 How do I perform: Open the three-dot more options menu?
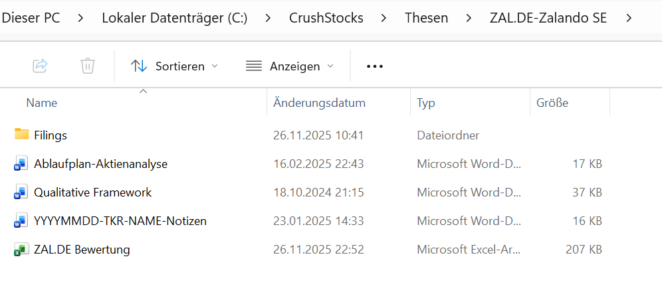click(375, 66)
